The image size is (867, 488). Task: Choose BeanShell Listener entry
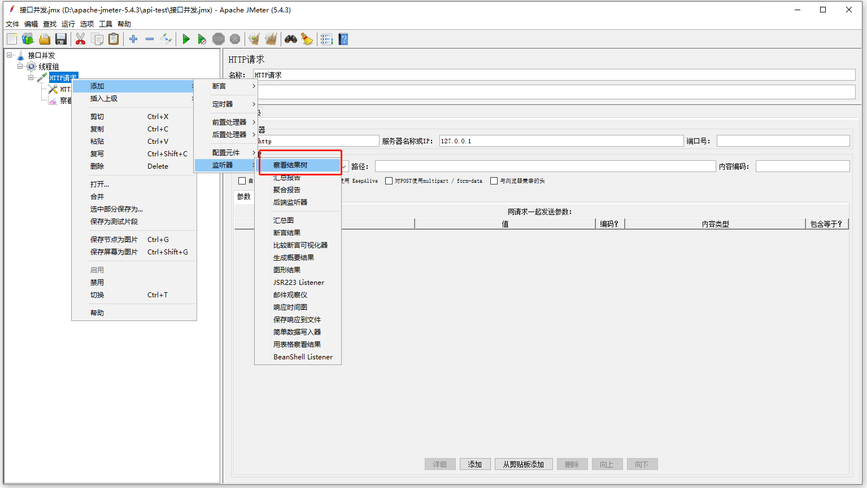point(298,357)
